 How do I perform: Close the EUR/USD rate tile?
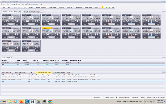19,15
